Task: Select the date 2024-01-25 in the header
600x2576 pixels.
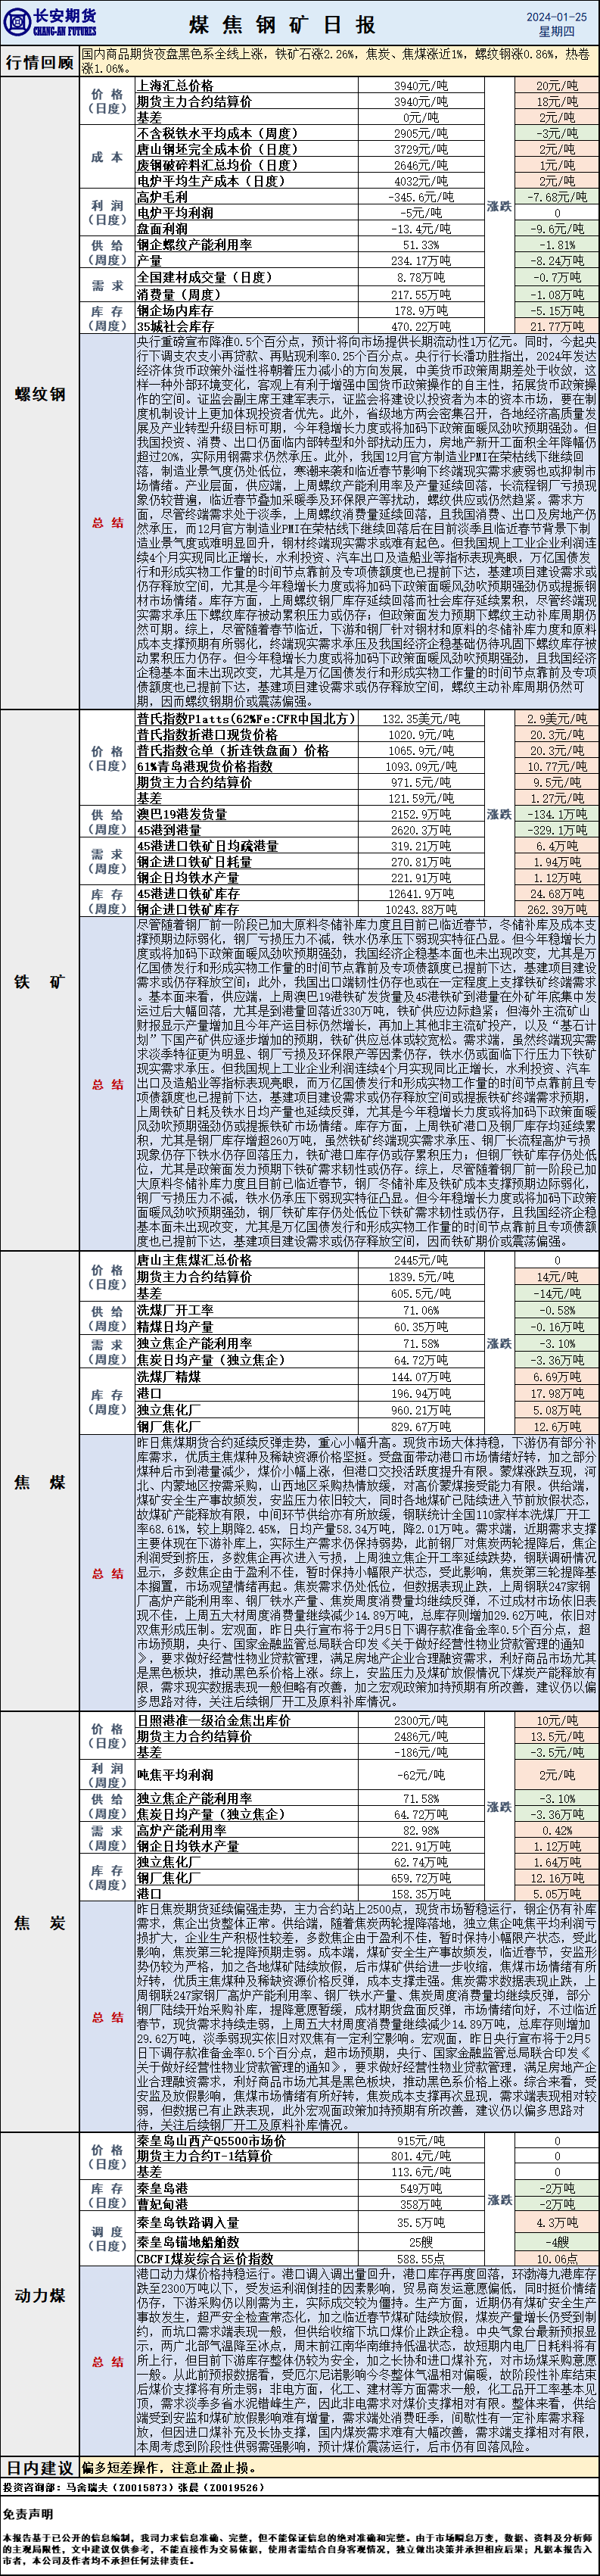Action: point(556,17)
